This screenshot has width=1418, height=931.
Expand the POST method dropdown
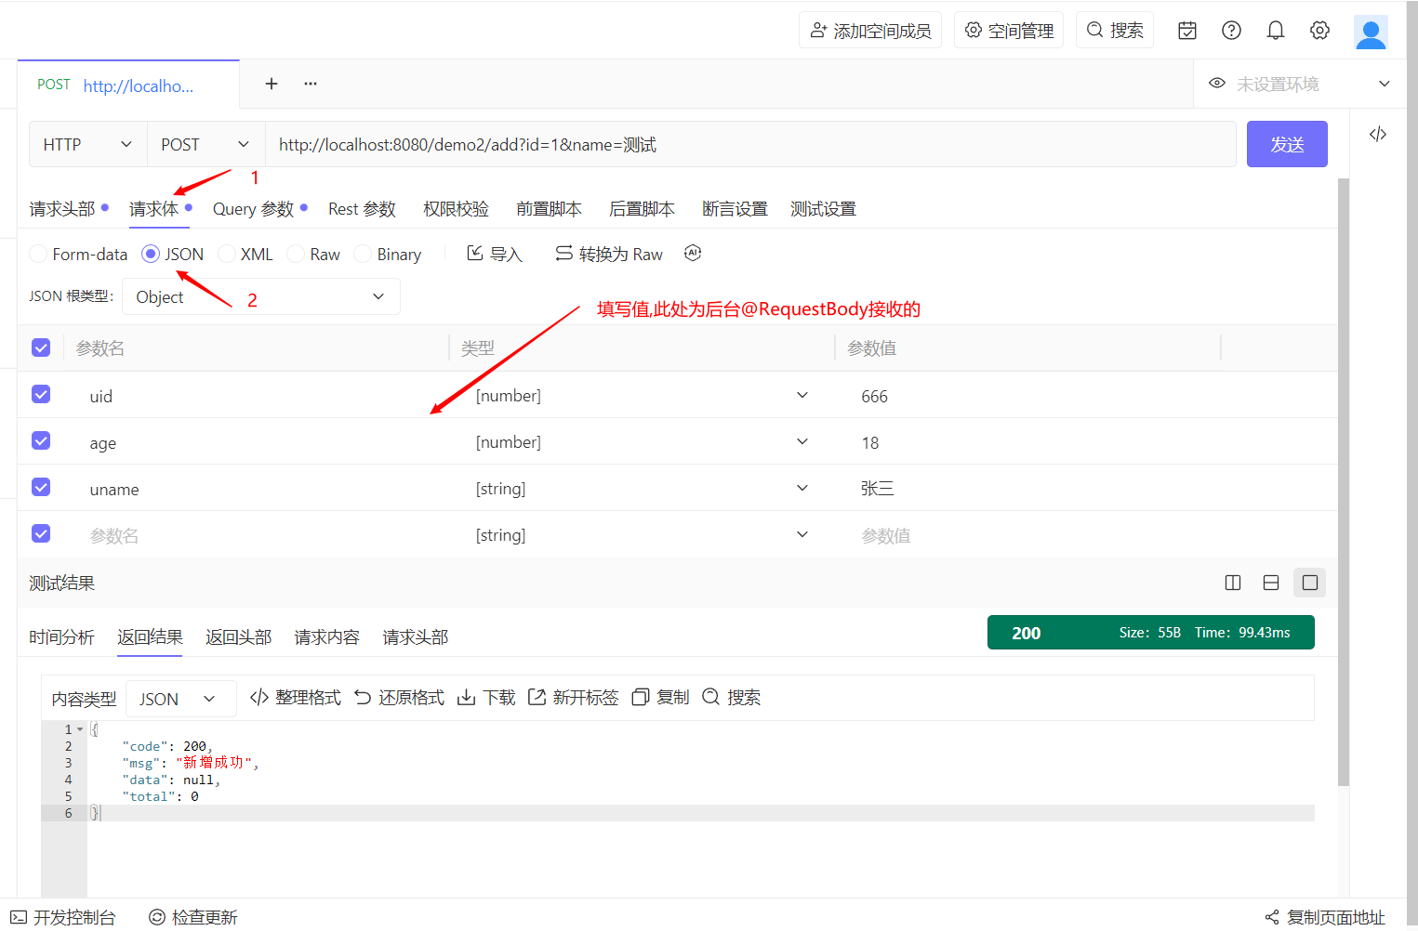pyautogui.click(x=205, y=144)
